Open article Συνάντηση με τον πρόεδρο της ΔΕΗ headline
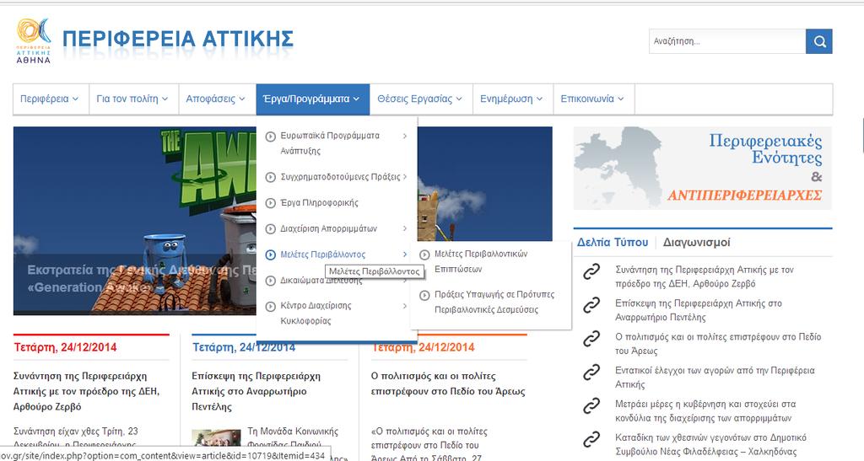 (x=87, y=392)
